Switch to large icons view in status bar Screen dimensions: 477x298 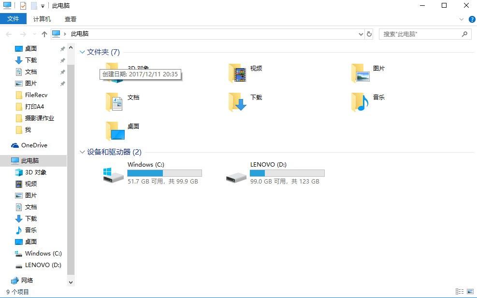coord(470,292)
